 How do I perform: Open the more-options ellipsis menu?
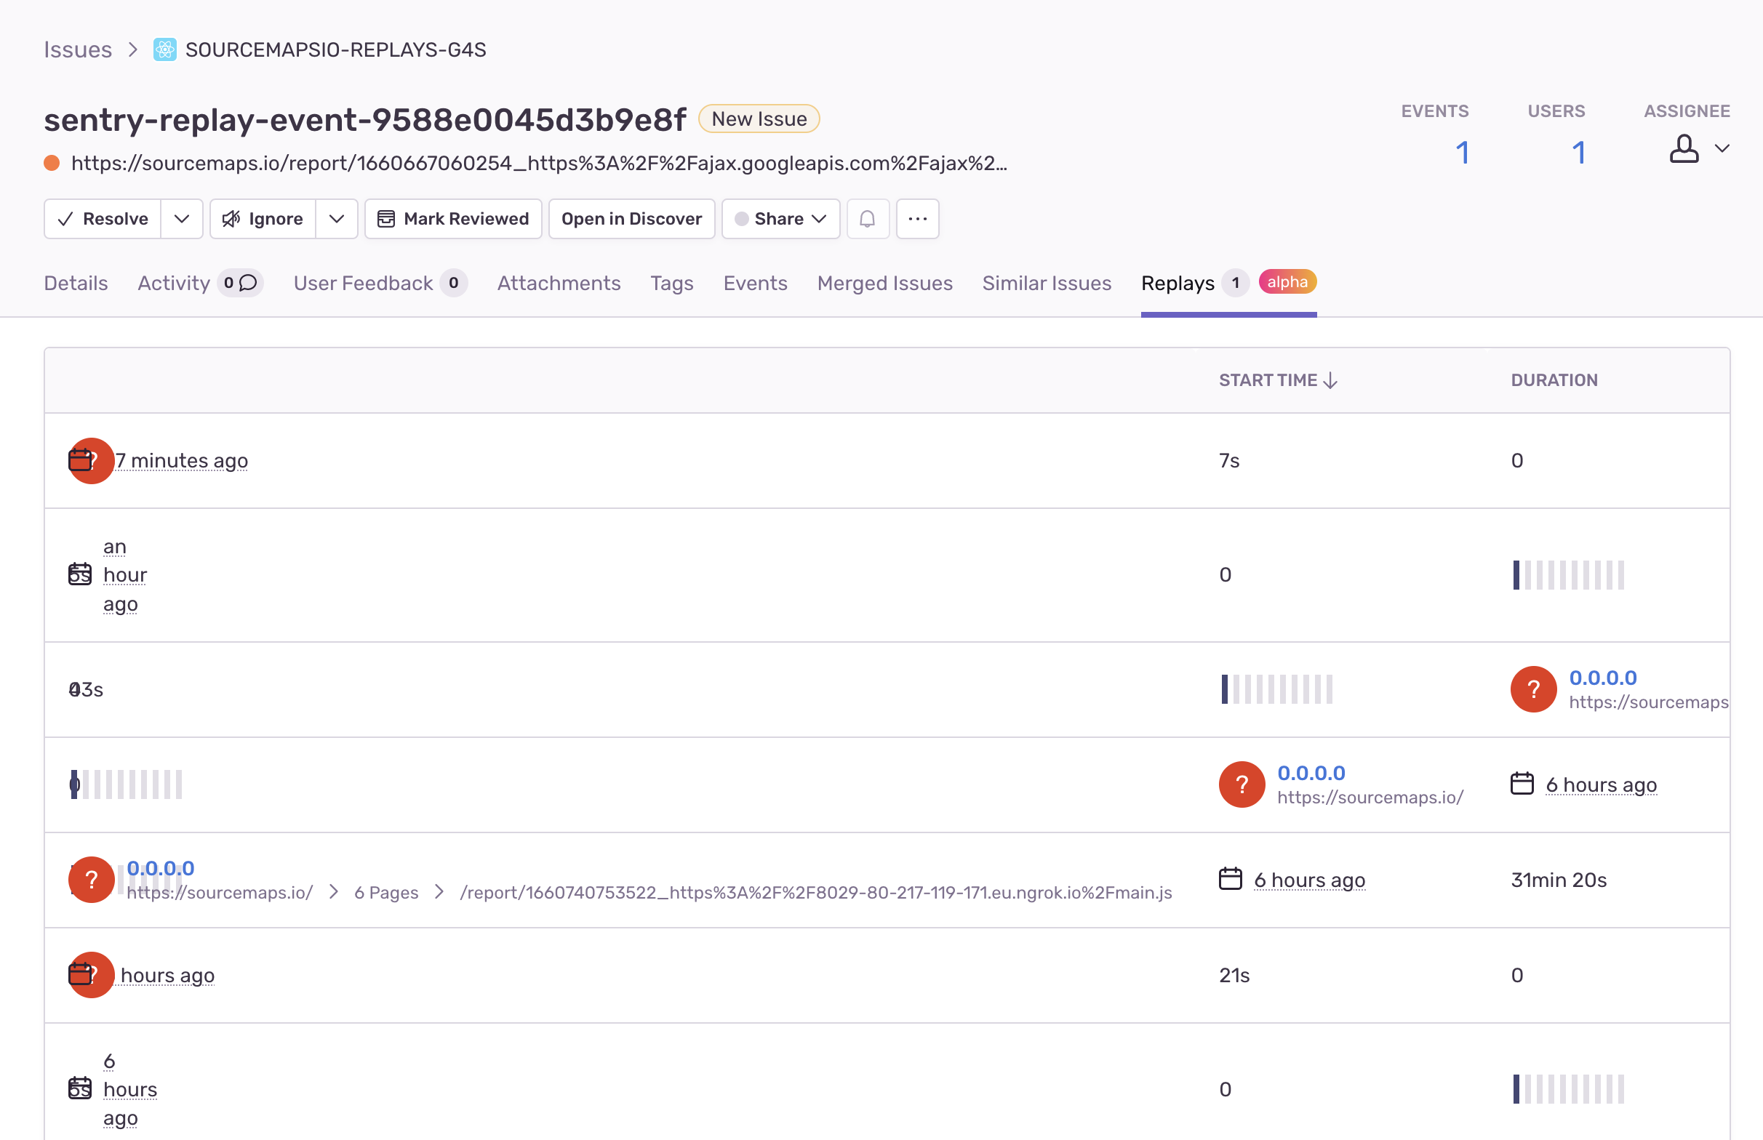[917, 218]
